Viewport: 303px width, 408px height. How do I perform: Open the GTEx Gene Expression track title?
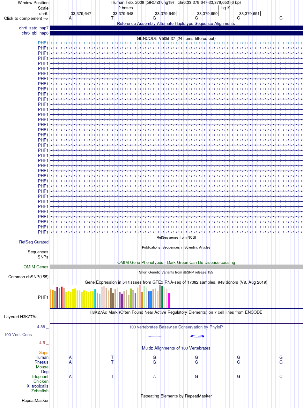(176, 282)
